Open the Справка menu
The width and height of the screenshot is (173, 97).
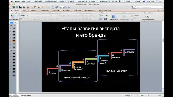click(126, 1)
